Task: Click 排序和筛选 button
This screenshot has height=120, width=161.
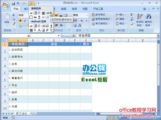Action: [140, 20]
